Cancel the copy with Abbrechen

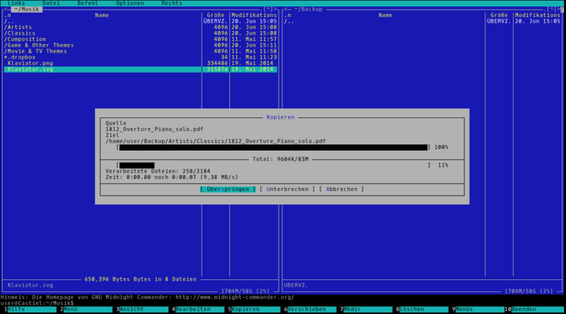tap(341, 189)
